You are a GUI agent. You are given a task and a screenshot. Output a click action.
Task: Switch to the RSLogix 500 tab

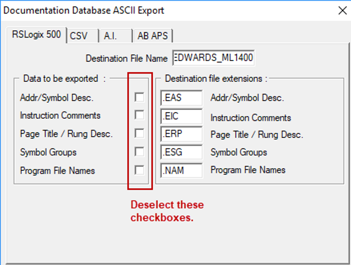pos(36,35)
